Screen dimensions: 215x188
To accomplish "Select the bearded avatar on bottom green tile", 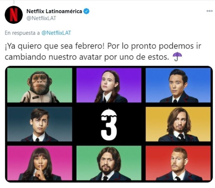I will tap(109, 163).
